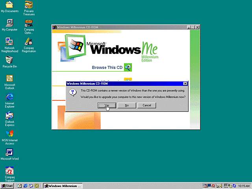The width and height of the screenshot is (252, 189).
Task: Click the Browse This CD magnifier icon
Action: click(x=128, y=67)
